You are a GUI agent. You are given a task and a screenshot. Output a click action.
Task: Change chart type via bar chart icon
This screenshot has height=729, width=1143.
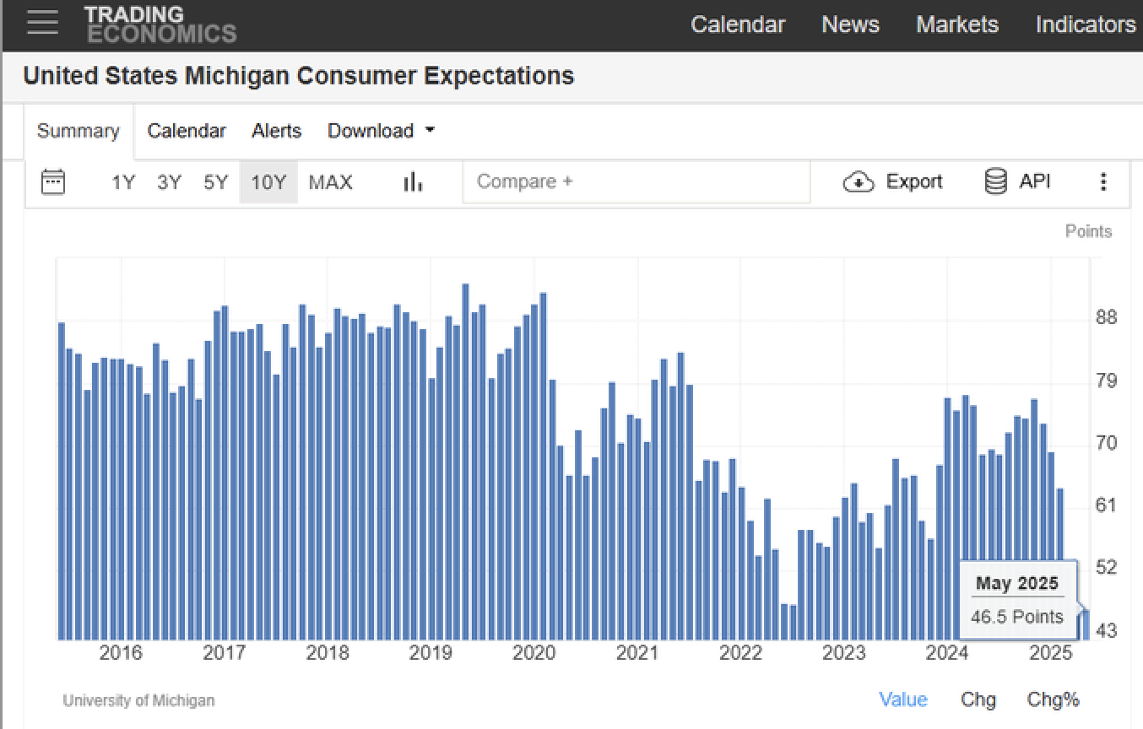(412, 181)
